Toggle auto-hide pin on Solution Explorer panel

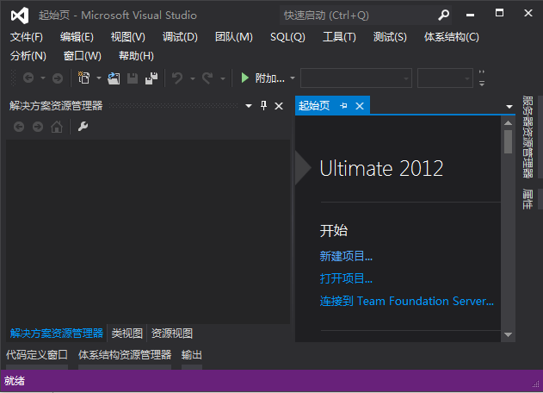point(263,105)
